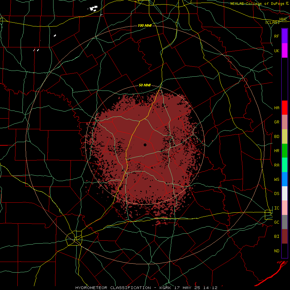Click the WS legend label
Screen dimensions: 290x290
[276, 179]
